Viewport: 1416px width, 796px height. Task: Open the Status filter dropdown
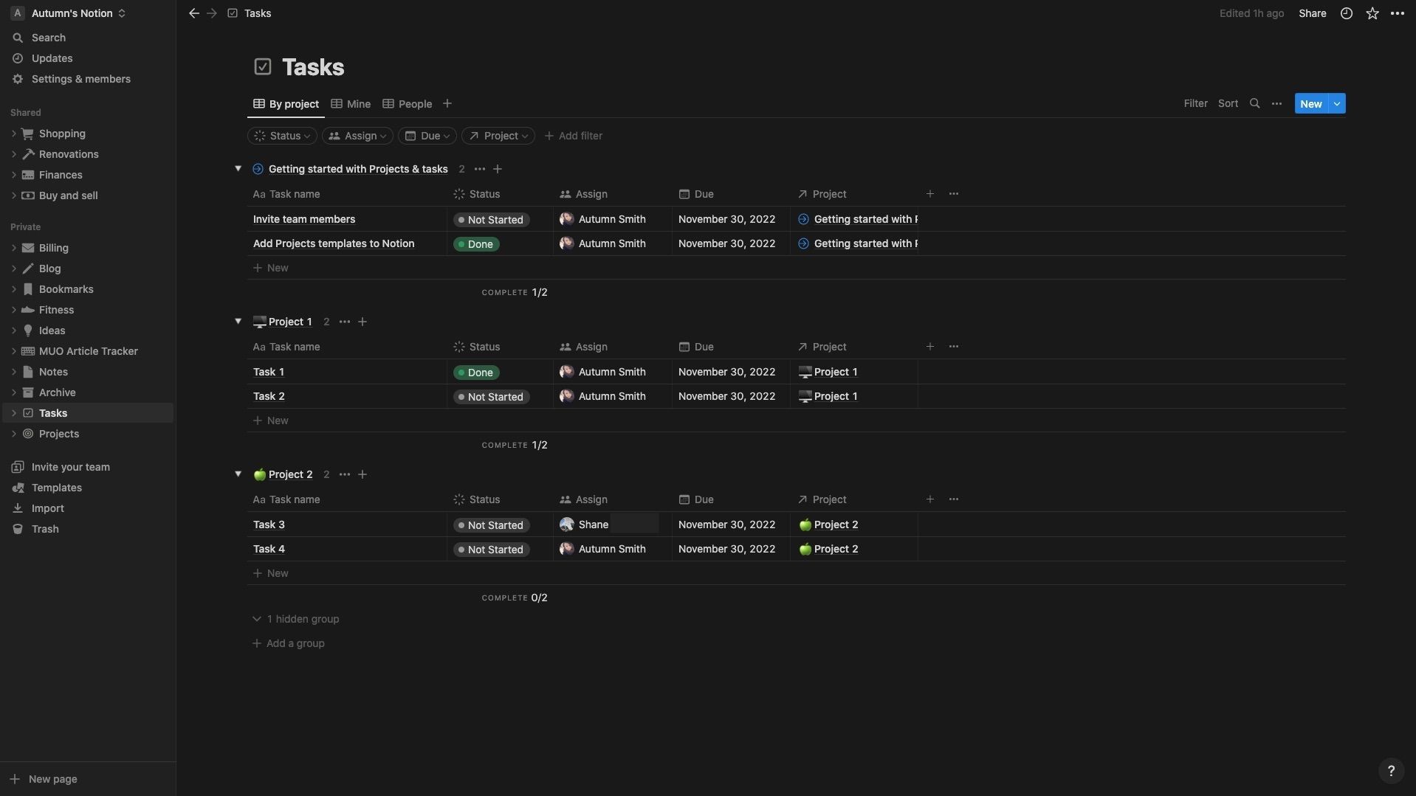(x=282, y=136)
